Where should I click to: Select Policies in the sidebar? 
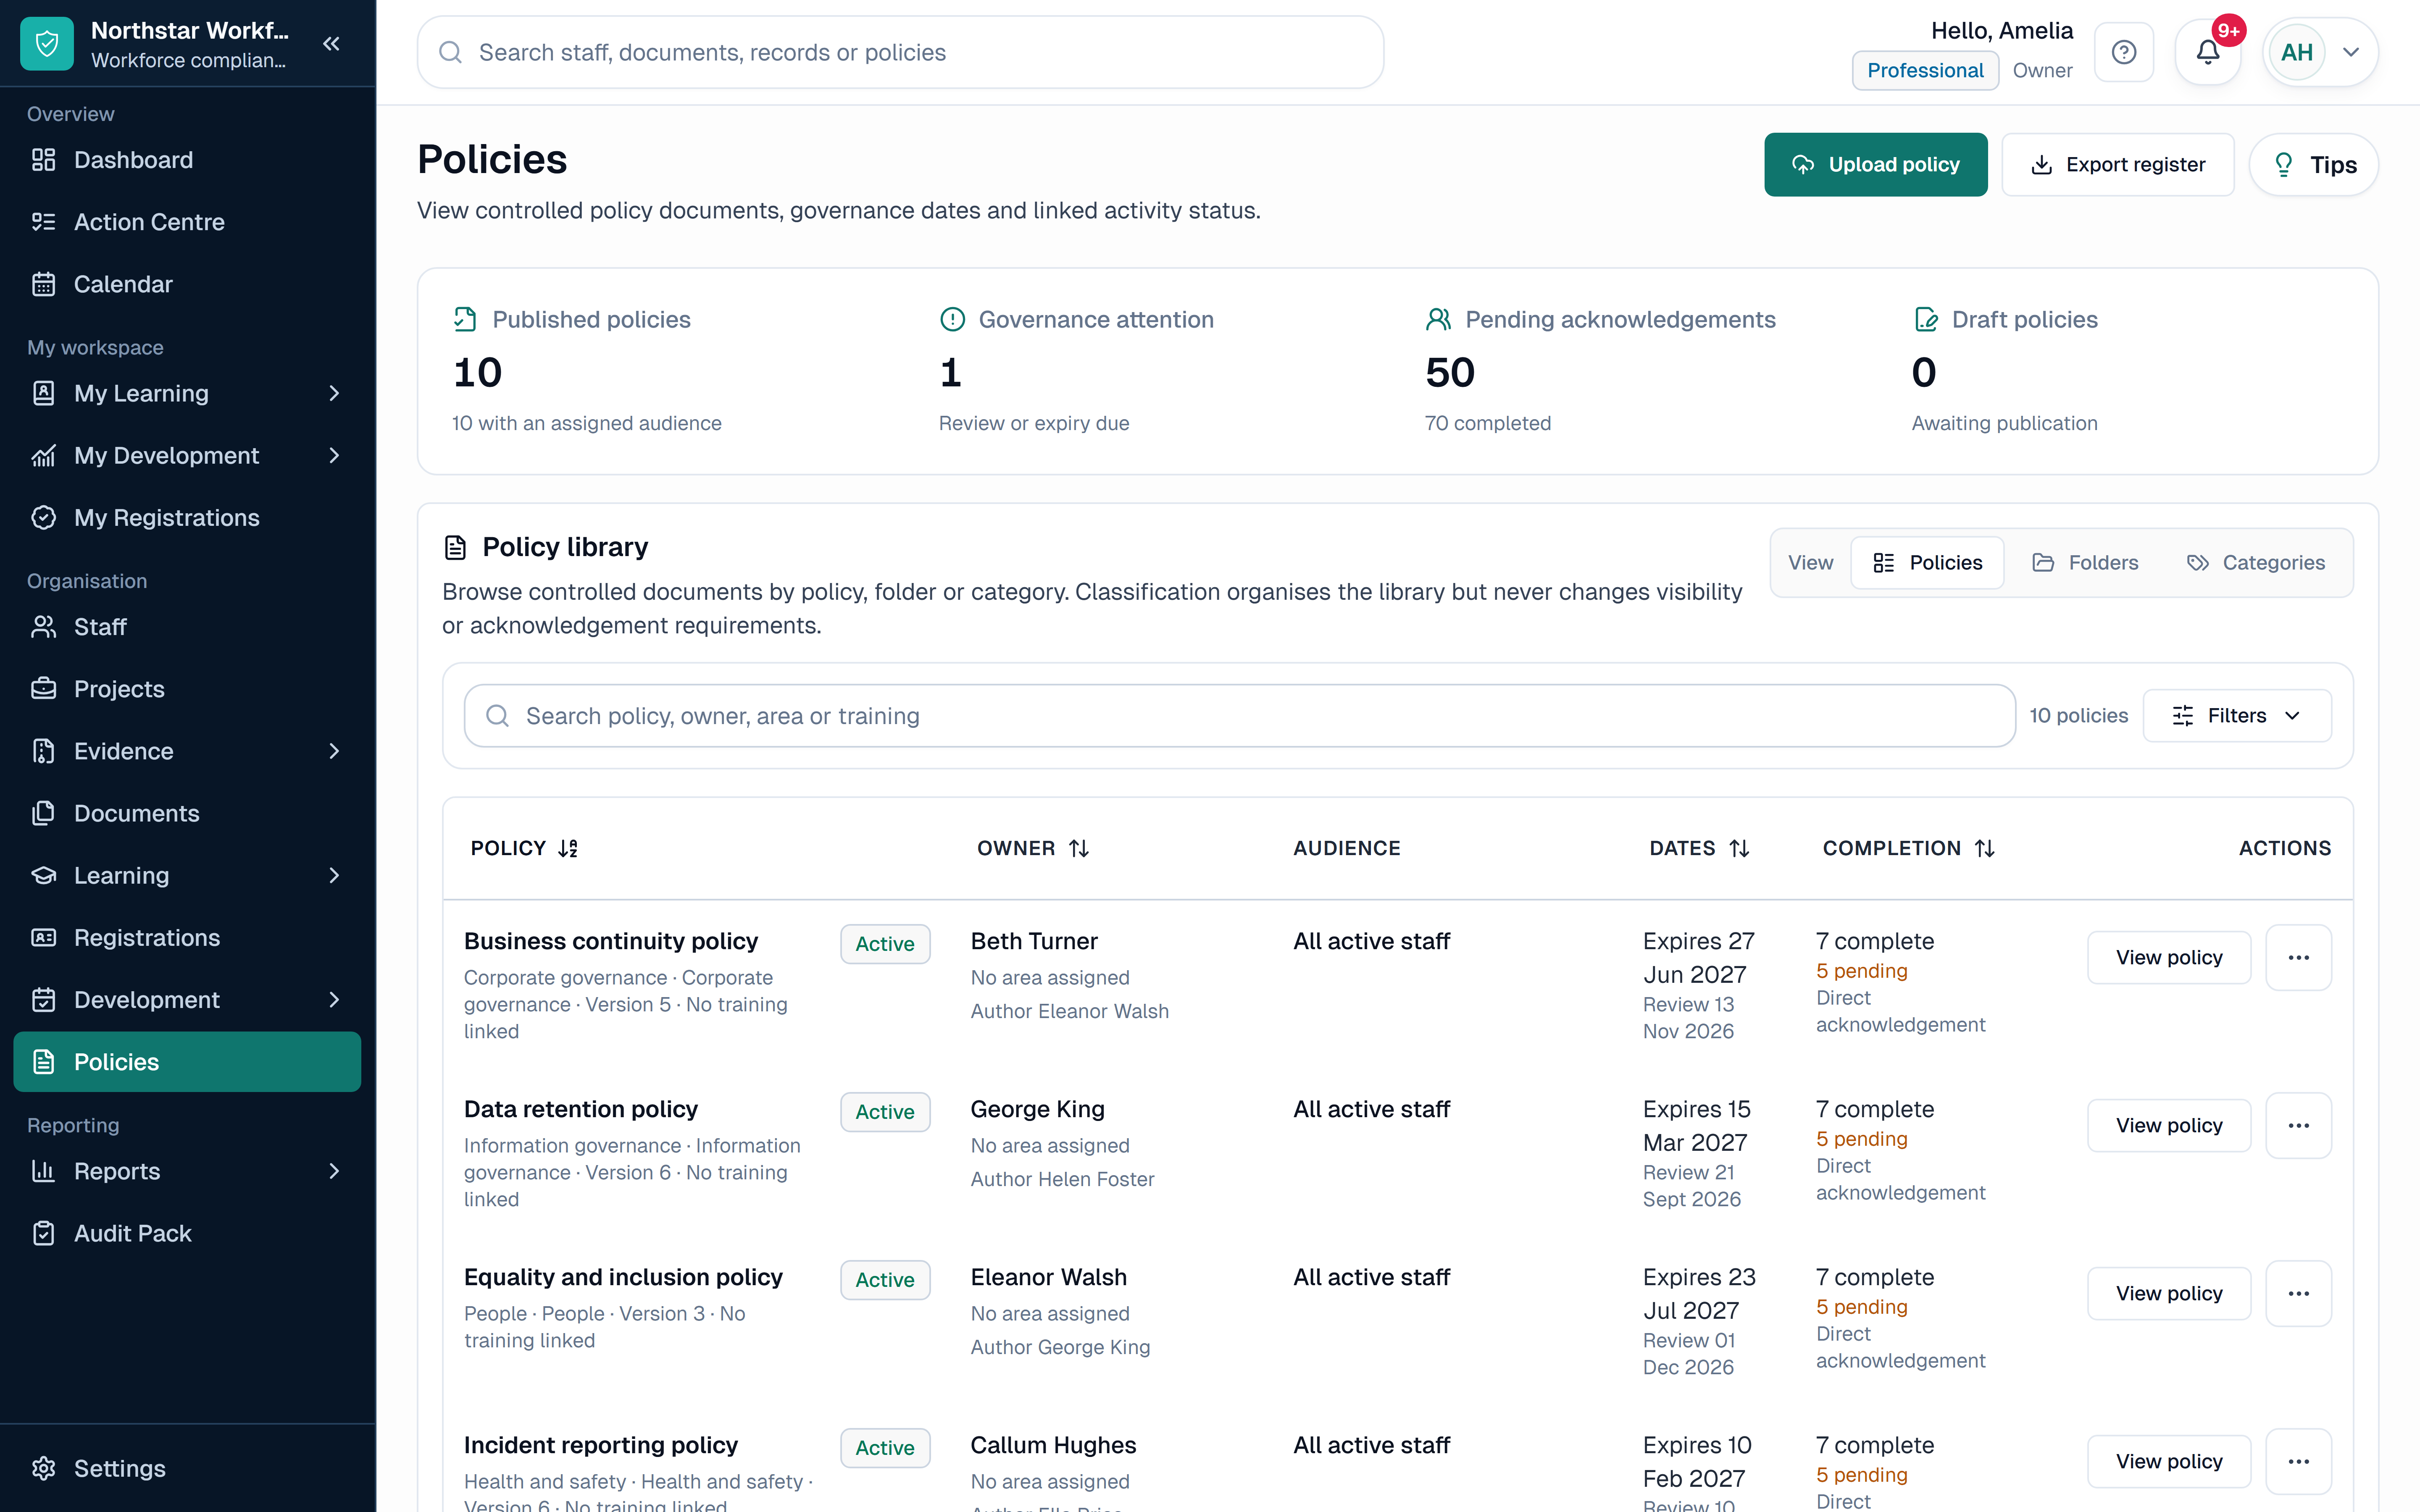pos(187,1062)
